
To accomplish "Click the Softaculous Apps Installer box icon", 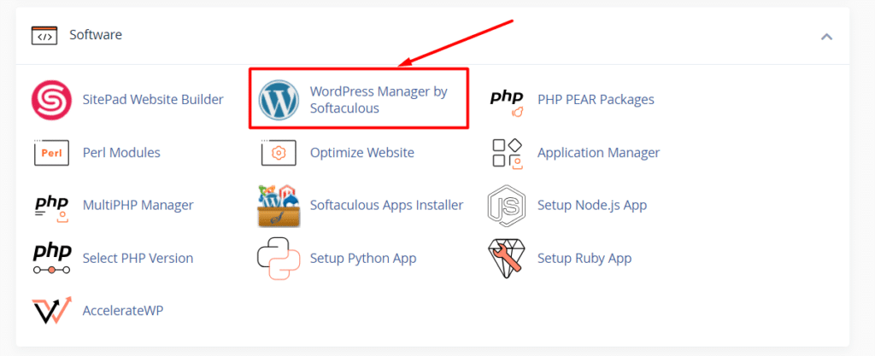I will (279, 206).
